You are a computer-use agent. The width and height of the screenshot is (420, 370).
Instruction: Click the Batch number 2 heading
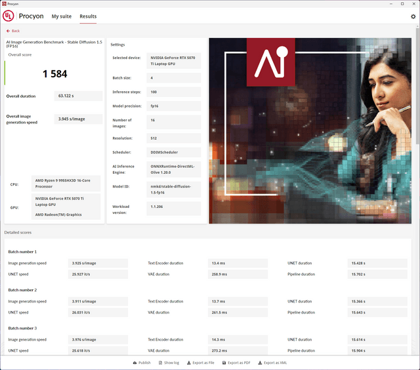pyautogui.click(x=22, y=290)
